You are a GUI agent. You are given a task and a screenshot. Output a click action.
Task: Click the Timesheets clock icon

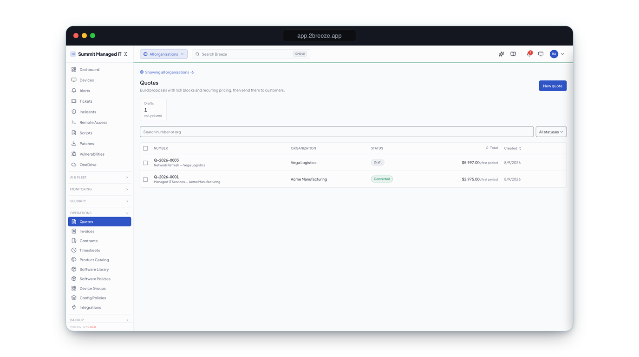[74, 250]
